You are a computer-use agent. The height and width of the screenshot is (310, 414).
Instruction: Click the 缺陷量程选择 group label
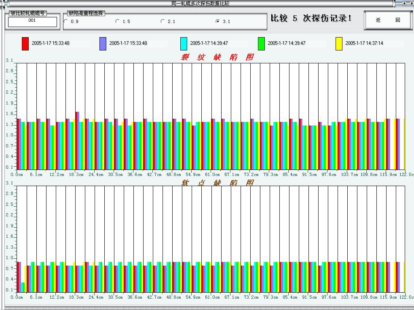(x=86, y=13)
